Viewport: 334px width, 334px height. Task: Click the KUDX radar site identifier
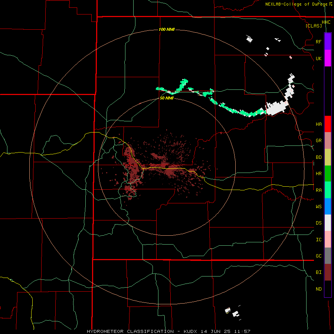tap(190, 331)
